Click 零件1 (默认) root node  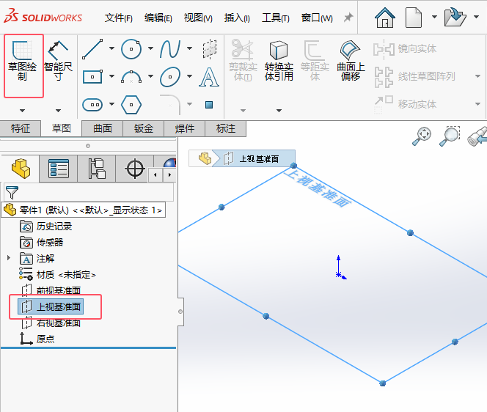[83, 210]
